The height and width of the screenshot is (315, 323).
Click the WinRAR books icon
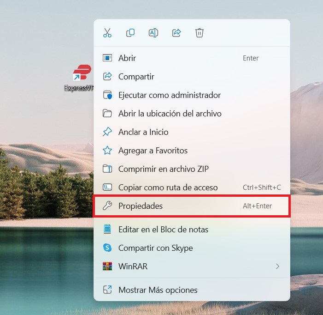coord(107,267)
